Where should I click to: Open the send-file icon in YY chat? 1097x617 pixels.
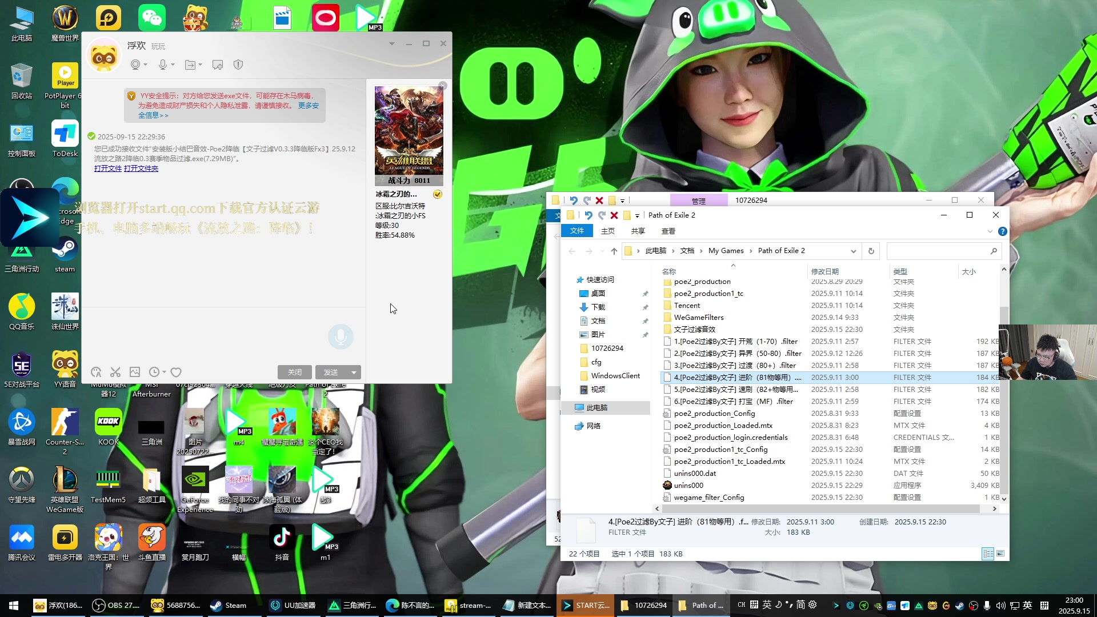[190, 65]
